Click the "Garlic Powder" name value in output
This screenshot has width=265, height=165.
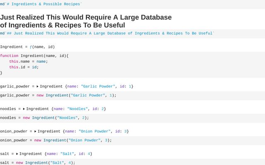pyautogui.click(x=96, y=86)
